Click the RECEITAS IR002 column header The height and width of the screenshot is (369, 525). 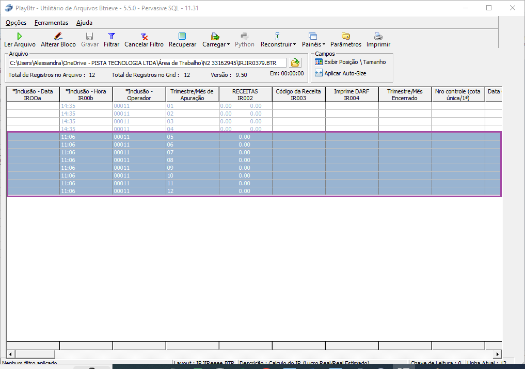(245, 94)
